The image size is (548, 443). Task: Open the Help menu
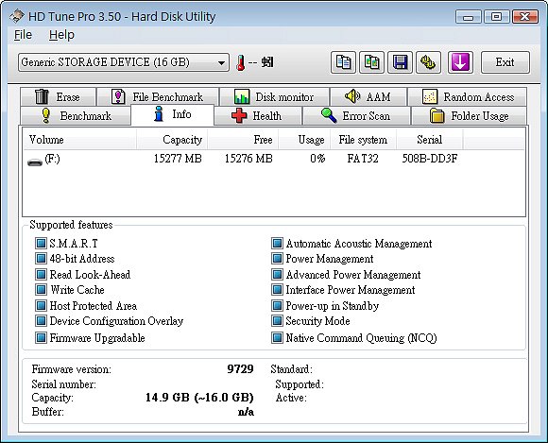61,35
